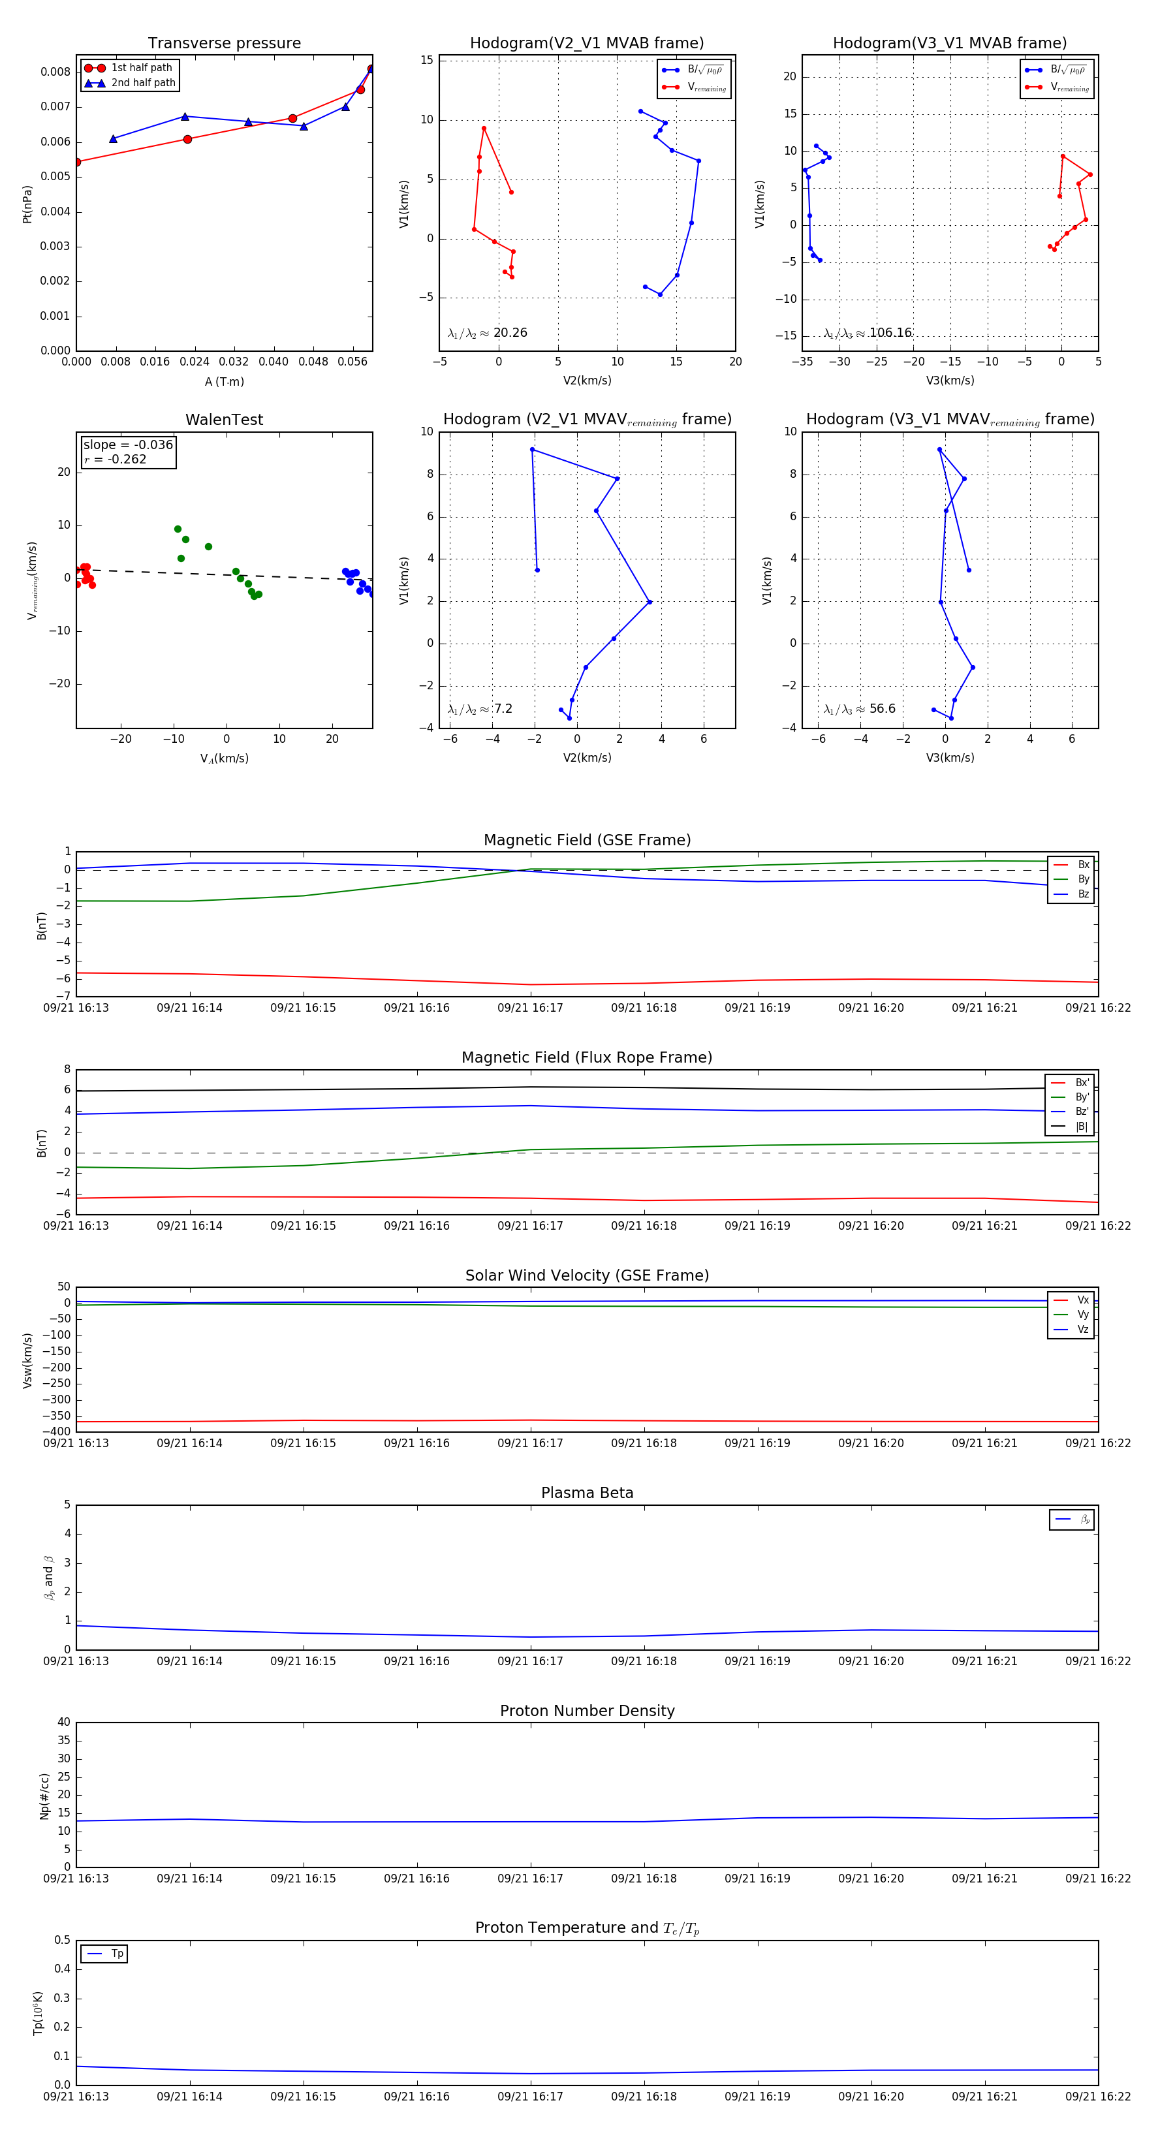Click the eigenvalue ratio annotation reading 56.6
This screenshot has height=2154, width=1175.
pyautogui.click(x=859, y=709)
